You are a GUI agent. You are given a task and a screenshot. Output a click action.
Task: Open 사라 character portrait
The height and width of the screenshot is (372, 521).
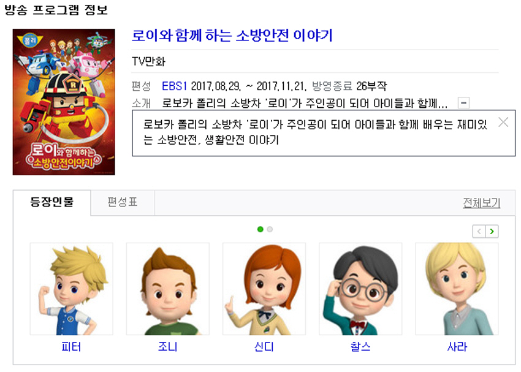tap(457, 289)
